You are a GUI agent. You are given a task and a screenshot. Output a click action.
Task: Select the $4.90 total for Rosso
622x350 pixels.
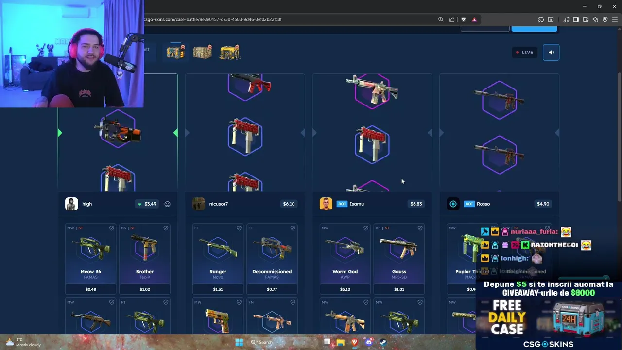click(x=543, y=204)
